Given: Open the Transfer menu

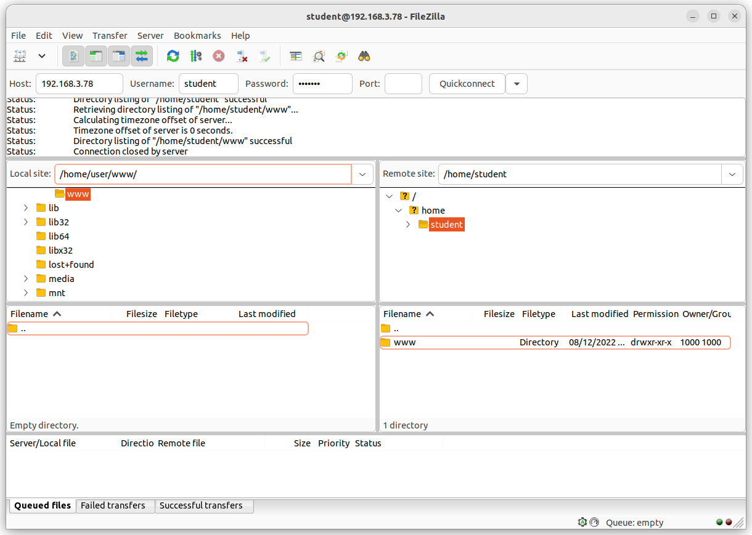Looking at the screenshot, I should point(110,35).
